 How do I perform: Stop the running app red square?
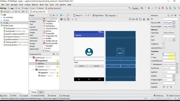[163, 8]
